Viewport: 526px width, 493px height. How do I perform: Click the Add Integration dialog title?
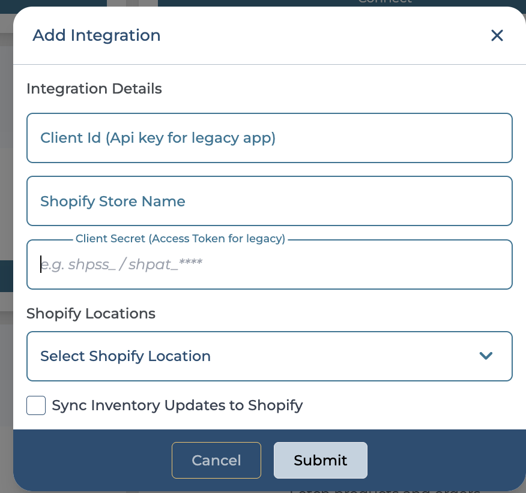click(97, 35)
